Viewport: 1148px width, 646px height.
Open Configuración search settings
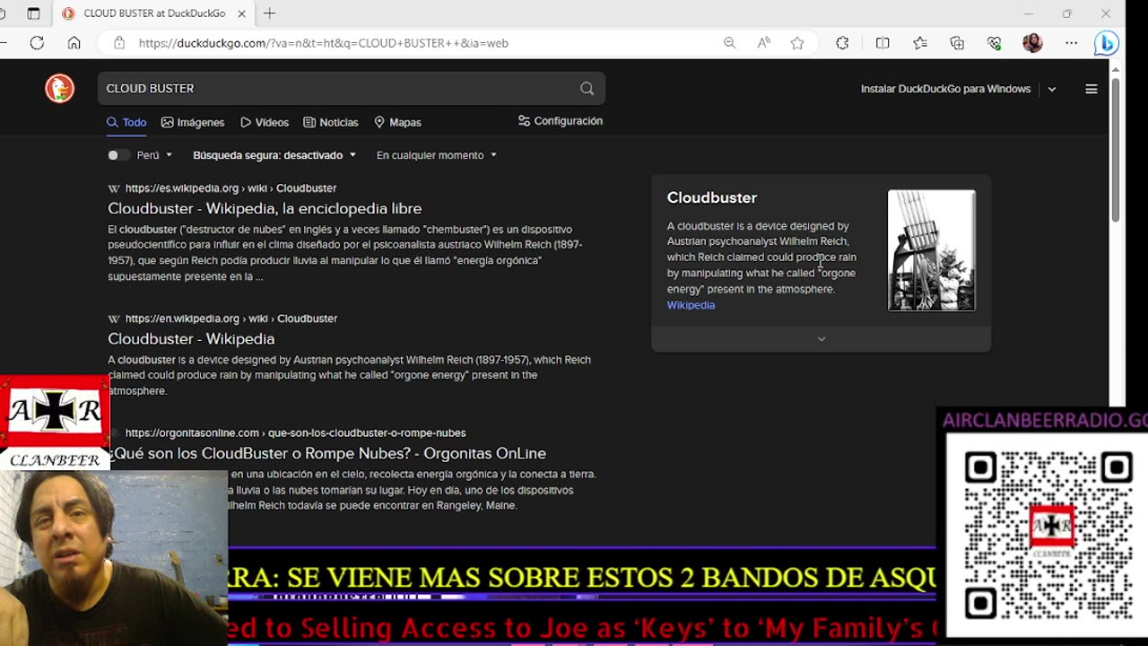tap(561, 121)
